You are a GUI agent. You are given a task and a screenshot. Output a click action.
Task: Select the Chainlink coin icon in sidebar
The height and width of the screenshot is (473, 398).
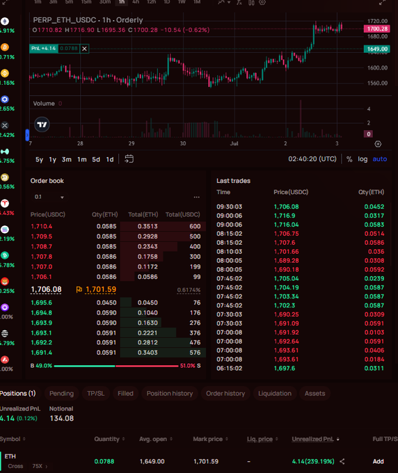click(5, 99)
